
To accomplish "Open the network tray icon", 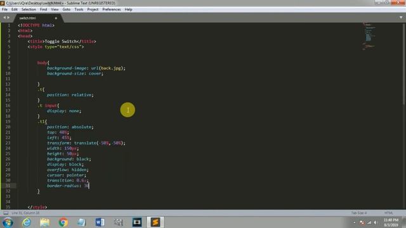I will (x=369, y=222).
